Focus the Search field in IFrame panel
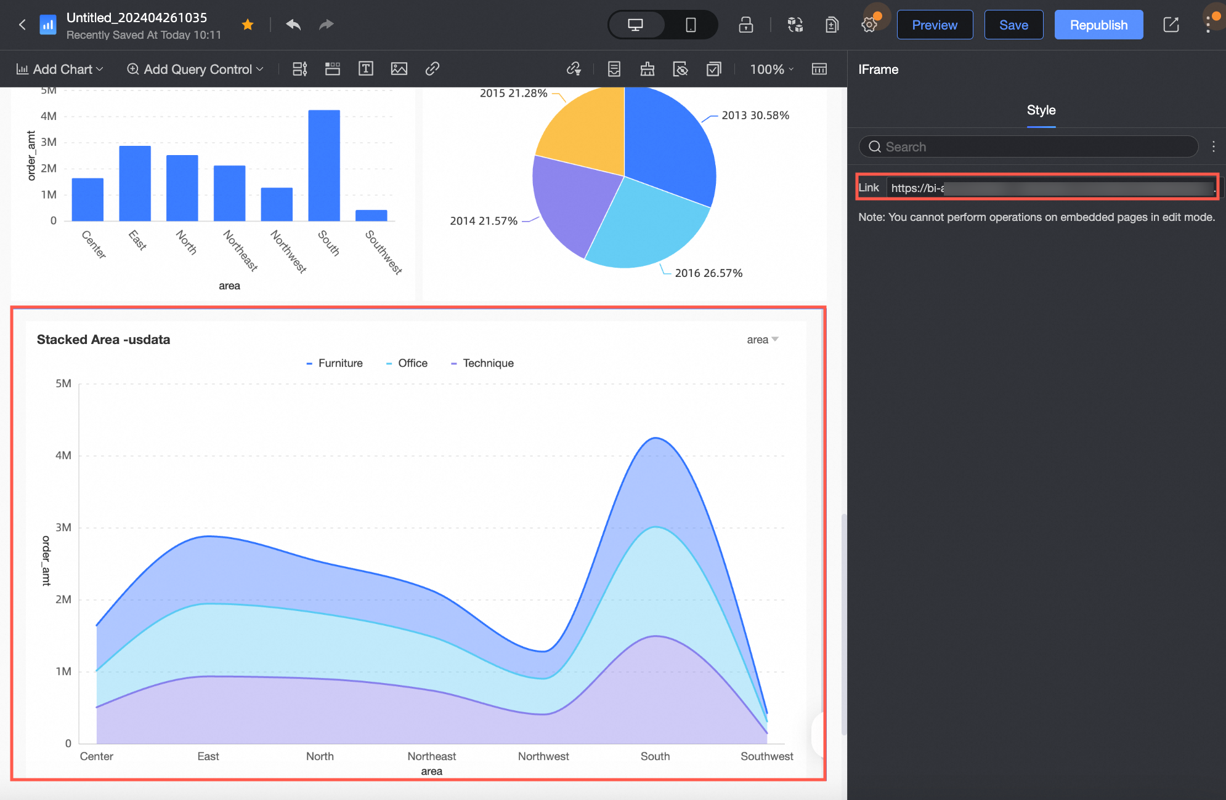The image size is (1226, 800). pyautogui.click(x=1028, y=146)
